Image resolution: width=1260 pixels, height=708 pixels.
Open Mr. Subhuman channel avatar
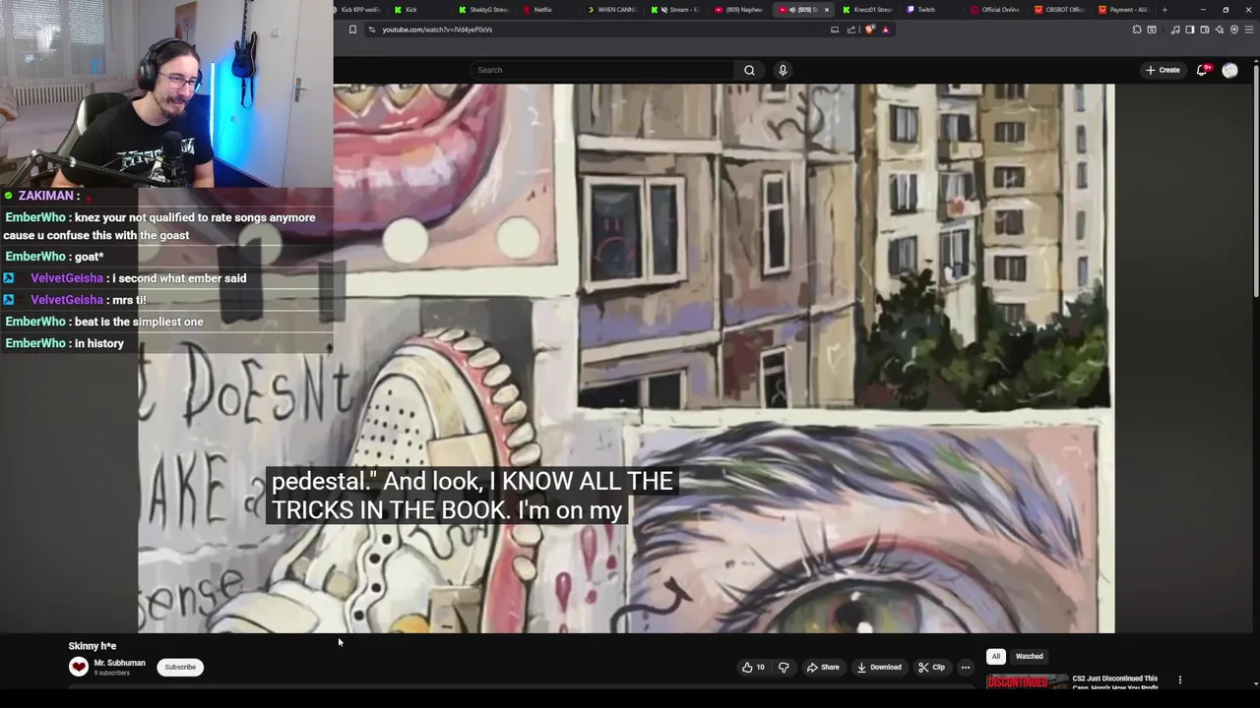click(x=79, y=667)
